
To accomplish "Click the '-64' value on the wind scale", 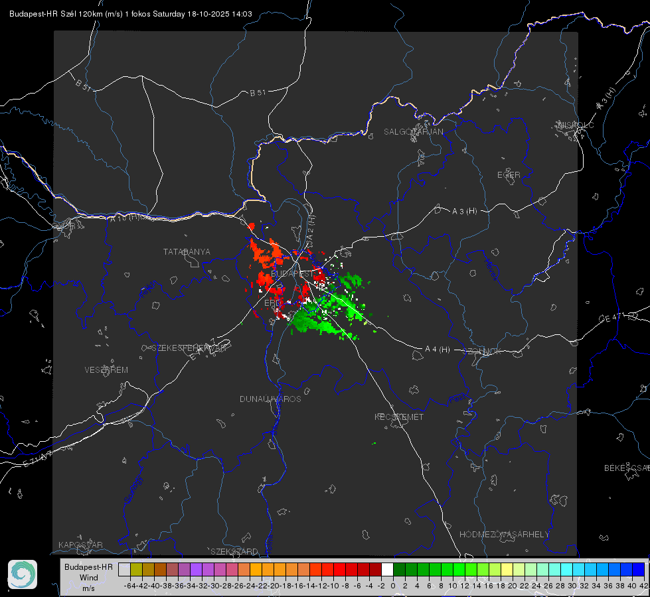I will click(130, 586).
